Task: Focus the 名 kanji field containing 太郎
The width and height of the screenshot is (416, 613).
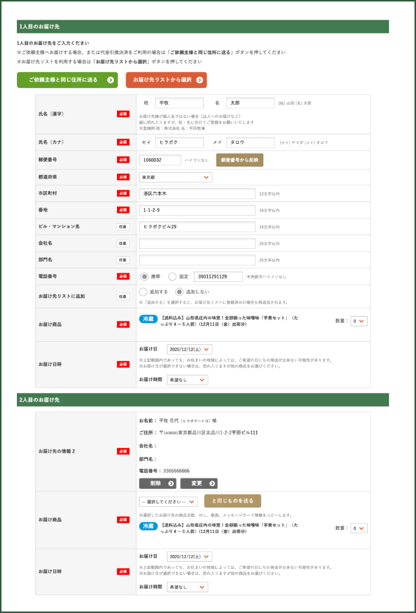Action: pyautogui.click(x=250, y=103)
